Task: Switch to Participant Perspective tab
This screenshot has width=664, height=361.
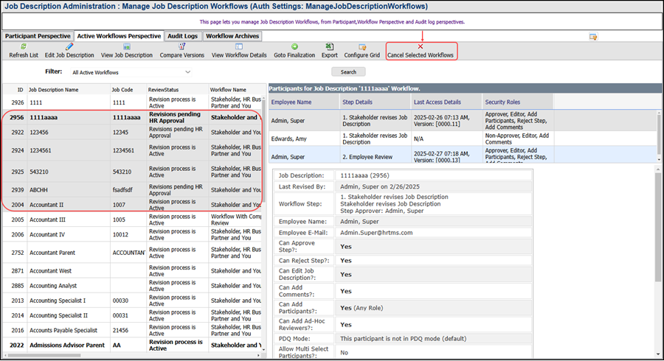Action: tap(38, 36)
